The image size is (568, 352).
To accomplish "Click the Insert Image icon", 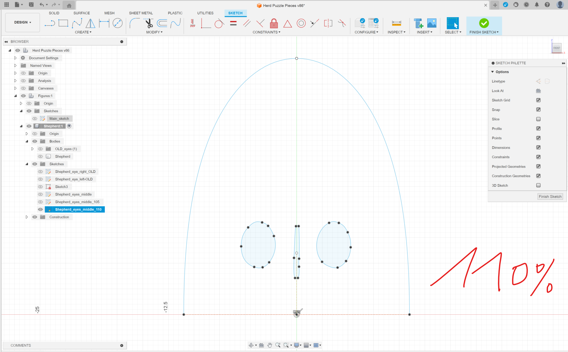I will (432, 23).
